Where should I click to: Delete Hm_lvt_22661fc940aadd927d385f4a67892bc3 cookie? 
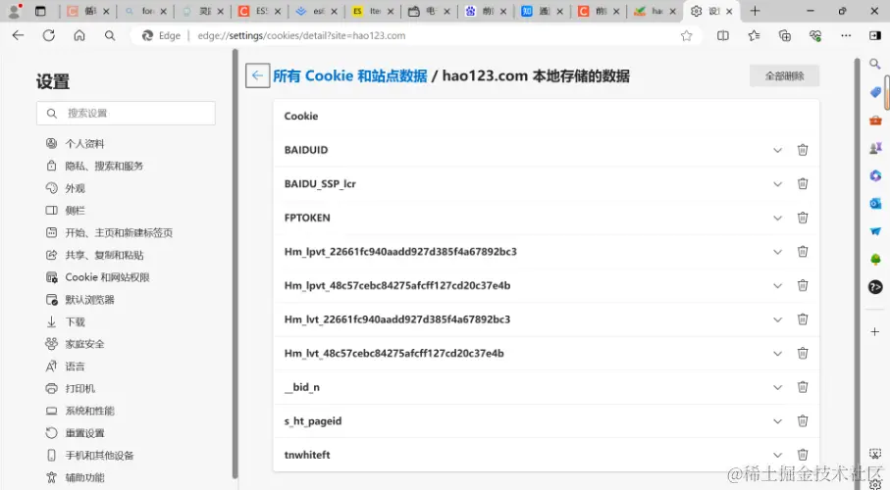(802, 319)
